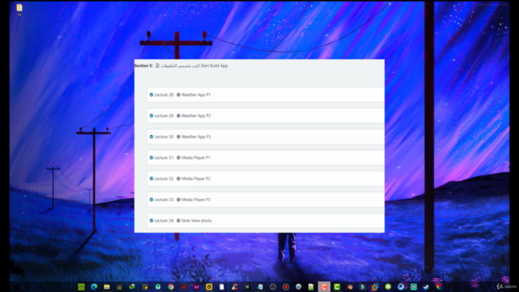Switch to active orange Camtasia taskbar icon
Image resolution: width=519 pixels, height=292 pixels.
(324, 286)
